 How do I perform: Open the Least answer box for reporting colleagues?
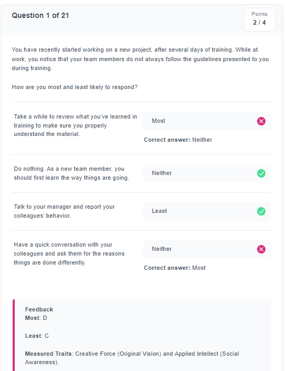(x=207, y=211)
